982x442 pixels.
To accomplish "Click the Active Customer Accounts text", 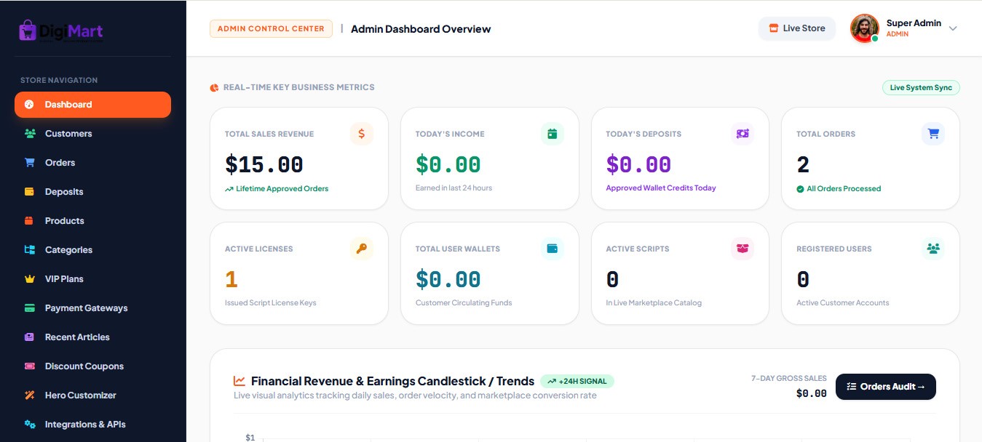I will (x=843, y=302).
